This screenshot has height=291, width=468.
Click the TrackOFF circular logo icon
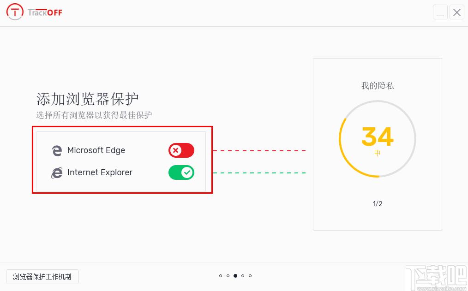(x=15, y=12)
